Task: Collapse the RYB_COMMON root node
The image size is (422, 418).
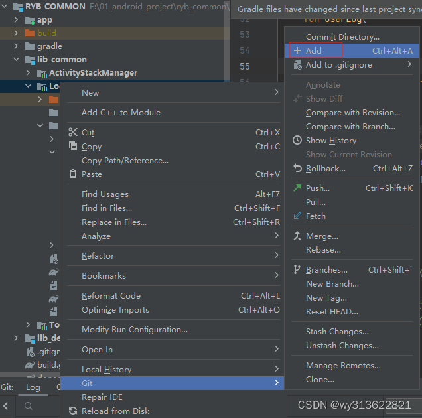Action: pyautogui.click(x=4, y=6)
